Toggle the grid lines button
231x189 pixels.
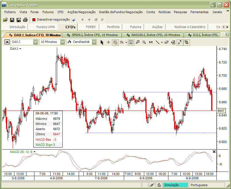(115, 42)
